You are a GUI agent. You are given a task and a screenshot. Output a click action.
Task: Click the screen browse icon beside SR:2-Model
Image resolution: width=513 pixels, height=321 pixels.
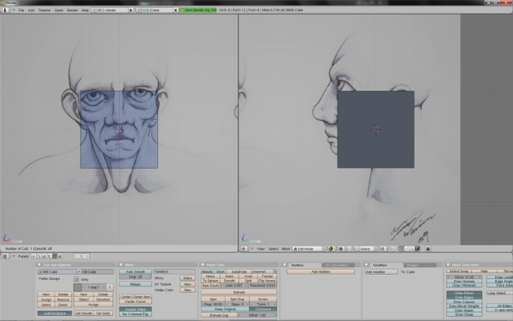93,10
